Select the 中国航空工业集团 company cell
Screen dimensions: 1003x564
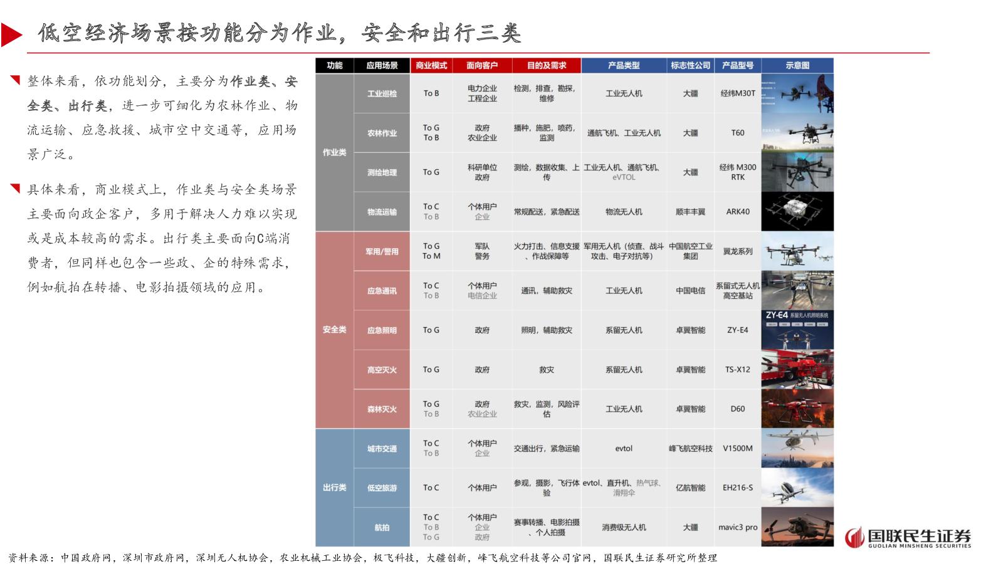pyautogui.click(x=690, y=251)
